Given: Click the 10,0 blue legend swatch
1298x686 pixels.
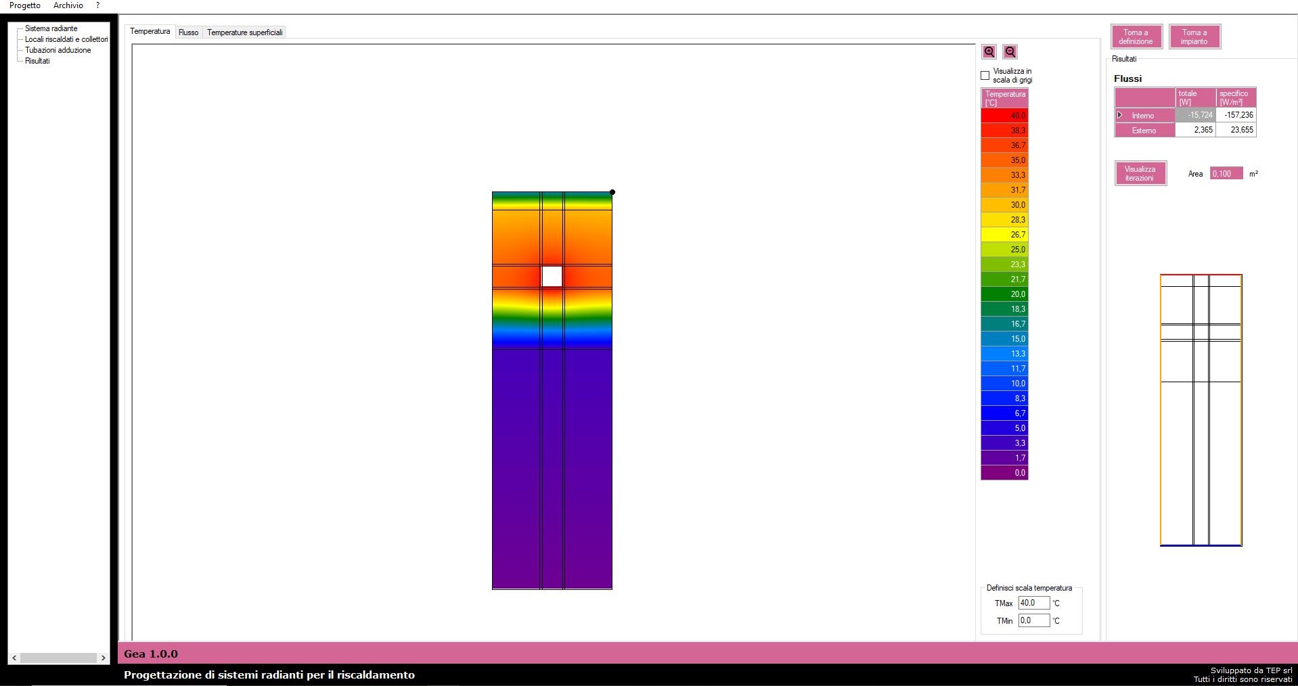Looking at the screenshot, I should tap(1004, 384).
